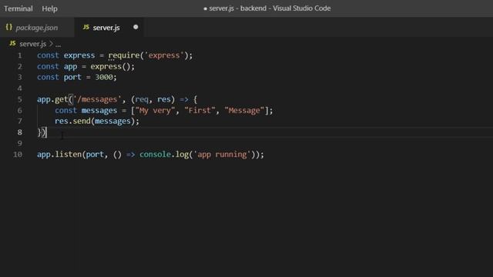493x277 pixels.
Task: Click line number 8 in the gutter
Action: 20,132
